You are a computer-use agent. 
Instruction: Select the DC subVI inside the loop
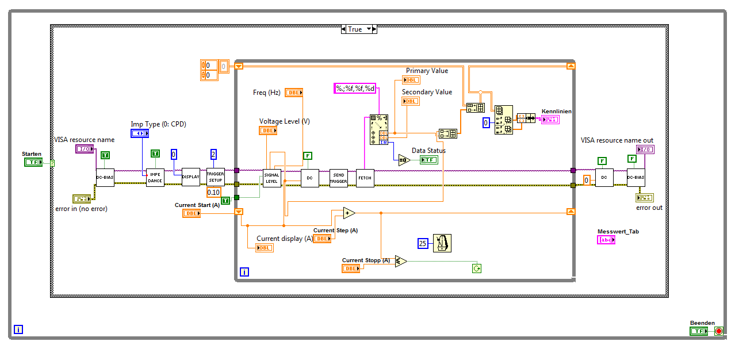click(309, 178)
